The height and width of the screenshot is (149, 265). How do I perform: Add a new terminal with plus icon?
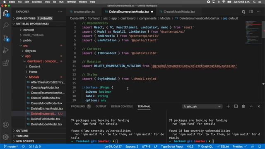coord(228,106)
